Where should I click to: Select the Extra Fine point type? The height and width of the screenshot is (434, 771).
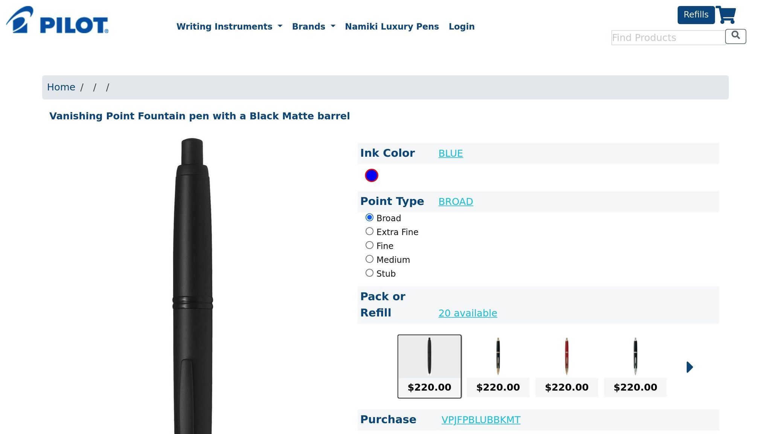point(369,231)
